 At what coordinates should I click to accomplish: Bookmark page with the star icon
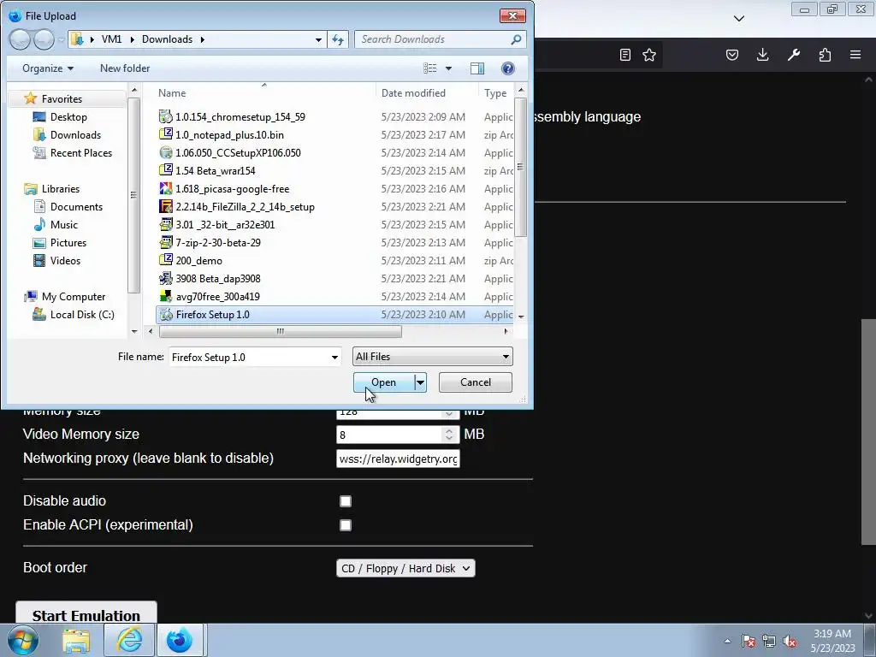(649, 55)
